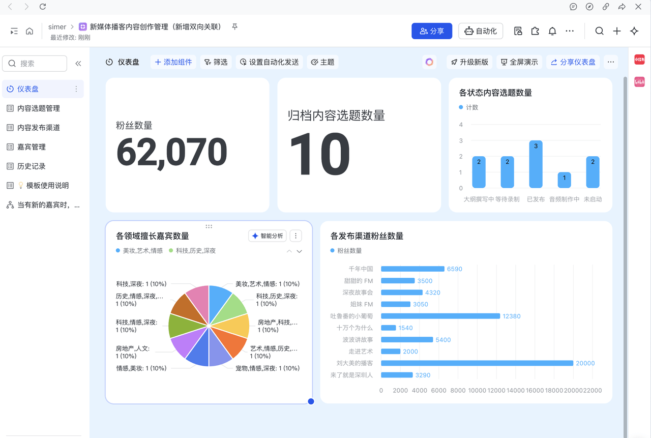
Task: Open the AI sparkle icon in the top right
Action: (x=634, y=31)
